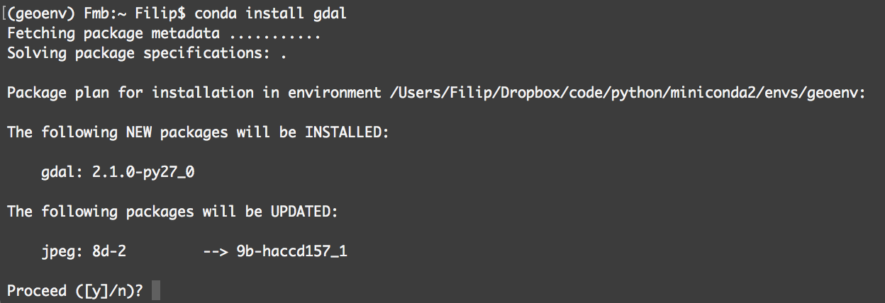Click the word "NEW" in the install notice

tap(139, 132)
